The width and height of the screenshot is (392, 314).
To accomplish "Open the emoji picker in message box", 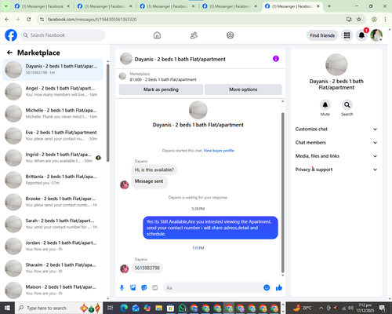I will [x=267, y=288].
